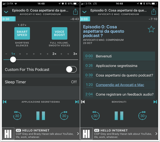The width and height of the screenshot is (160, 142).
Task: Skip to next chapter after Benvenuti
Action: pos(155,102)
